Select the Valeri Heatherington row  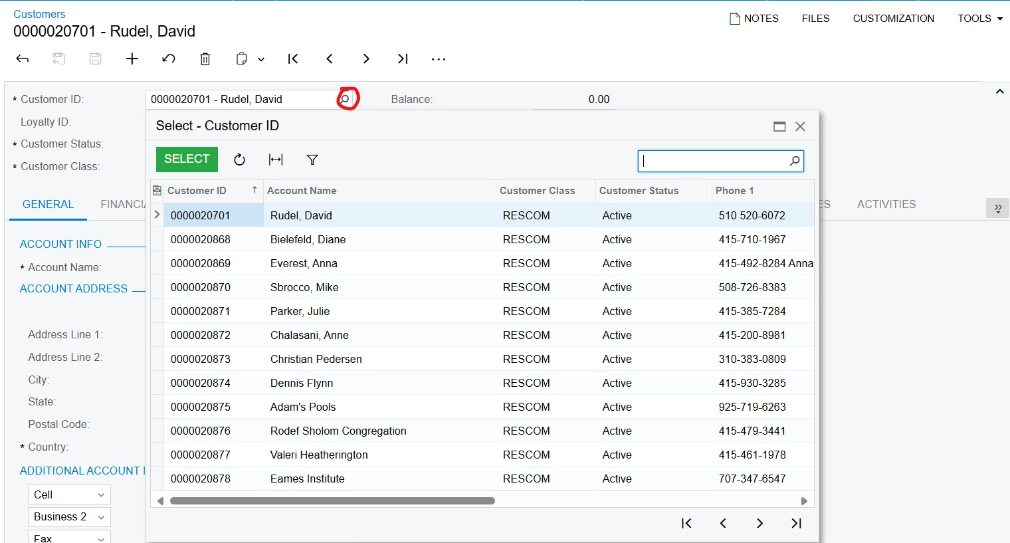[x=482, y=455]
